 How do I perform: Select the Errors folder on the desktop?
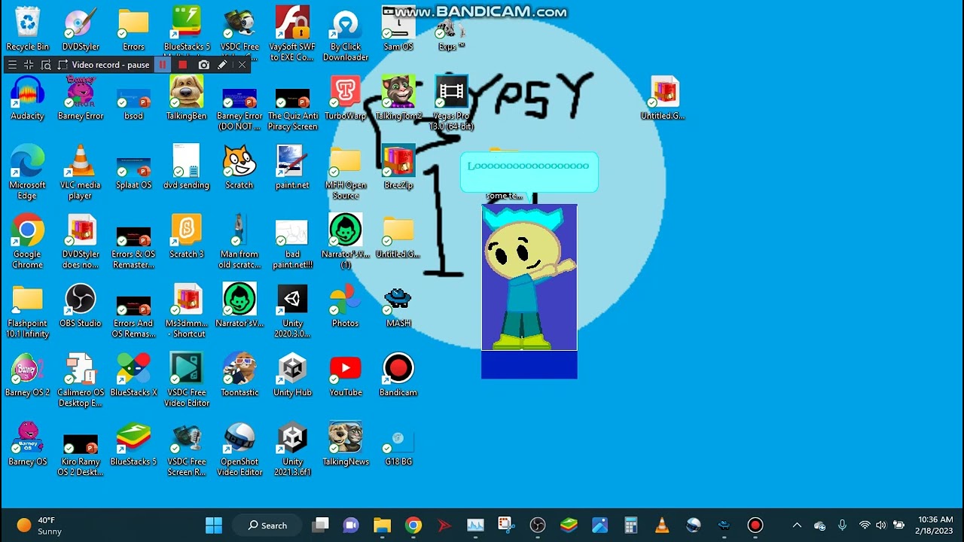coord(133,29)
